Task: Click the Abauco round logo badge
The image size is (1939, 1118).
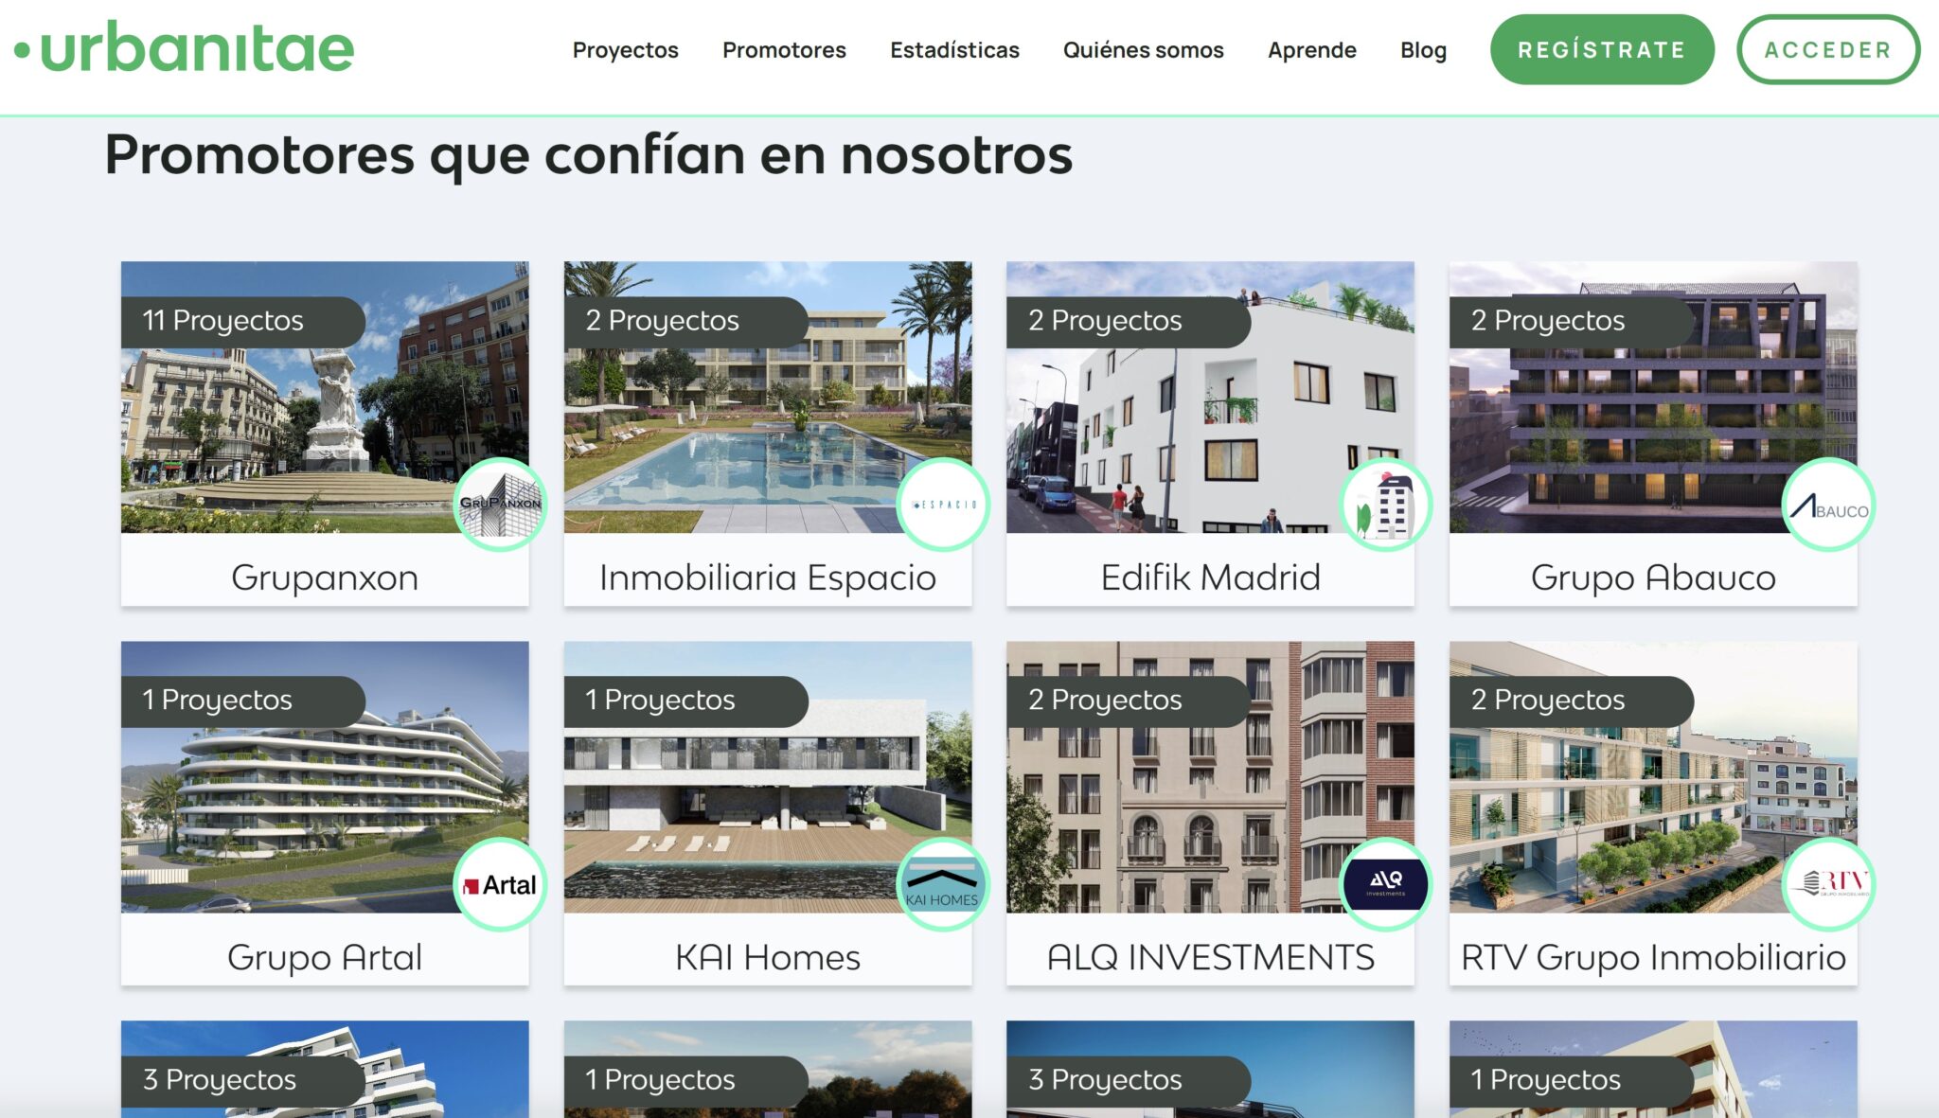Action: (1829, 504)
